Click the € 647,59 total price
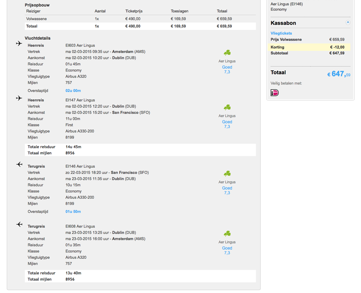The width and height of the screenshot is (361, 293). [x=338, y=74]
